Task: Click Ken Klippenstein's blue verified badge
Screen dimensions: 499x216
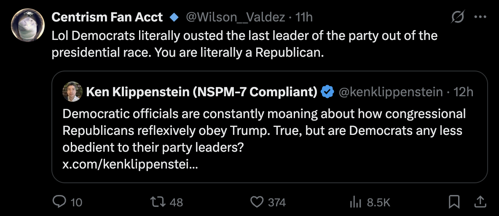Action: (328, 92)
